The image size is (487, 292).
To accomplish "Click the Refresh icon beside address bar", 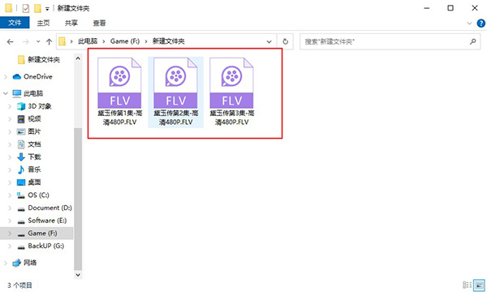I will click(285, 41).
